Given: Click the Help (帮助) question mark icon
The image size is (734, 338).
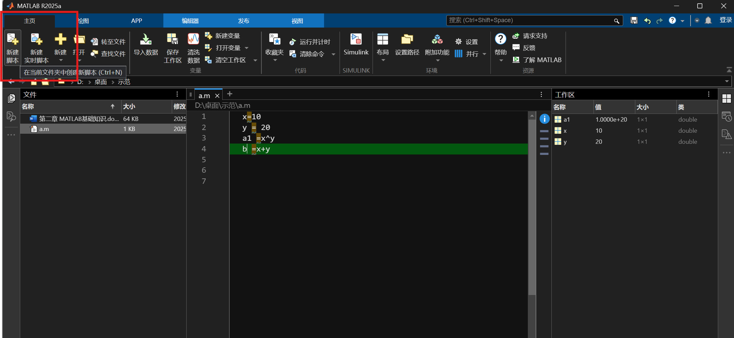Looking at the screenshot, I should [x=501, y=39].
